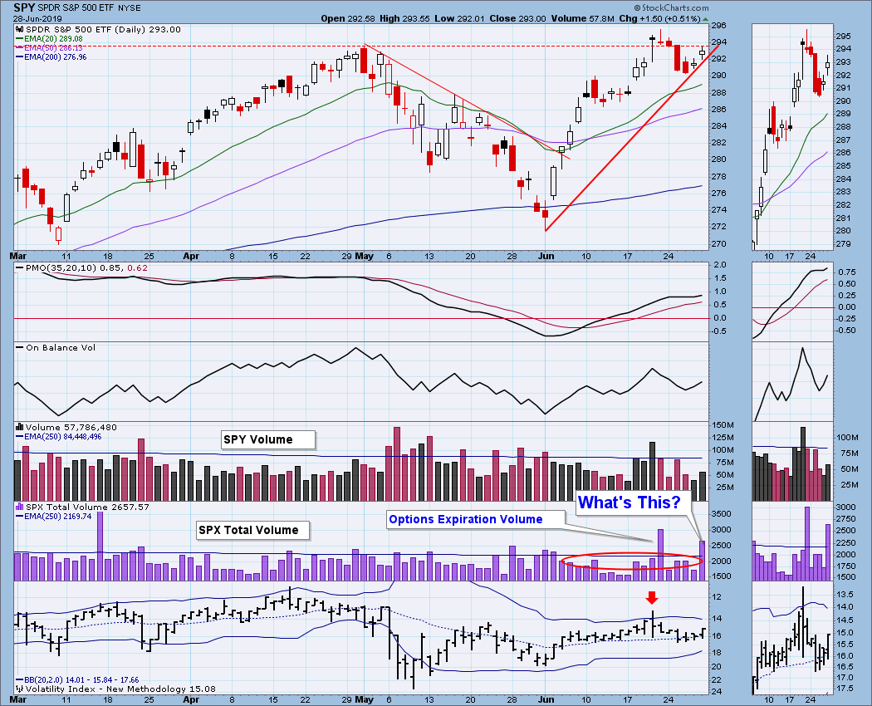Screen dimensions: 872x706
Task: Click the Volatility Index - New Methodology 15.08 label
Action: pos(120,689)
